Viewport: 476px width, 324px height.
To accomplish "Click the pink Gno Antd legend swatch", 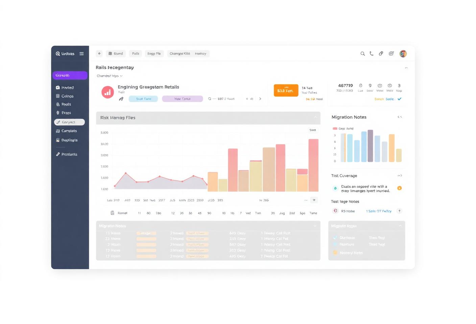I will click(335, 129).
